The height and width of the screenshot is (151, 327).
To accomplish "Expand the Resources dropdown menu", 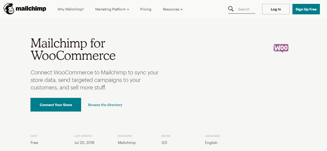I will tap(173, 9).
